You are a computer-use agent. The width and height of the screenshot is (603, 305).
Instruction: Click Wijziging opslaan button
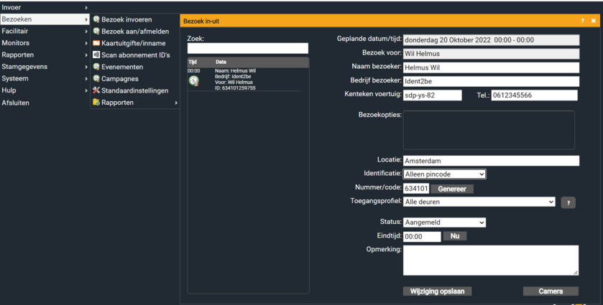(x=437, y=291)
